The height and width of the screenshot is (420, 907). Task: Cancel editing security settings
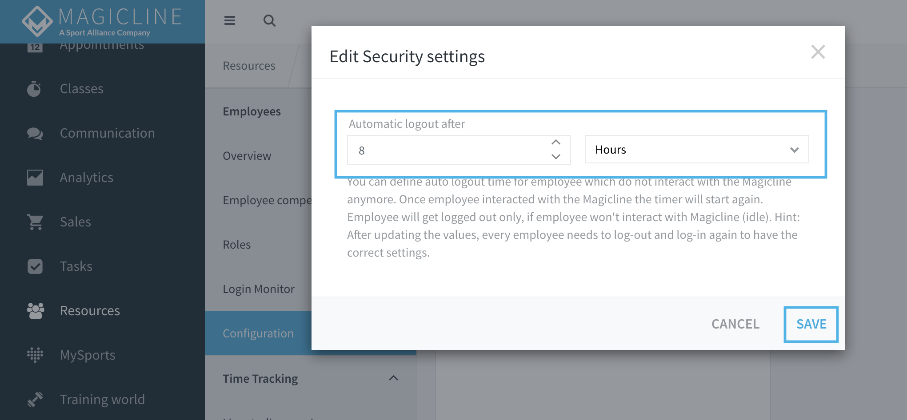[x=735, y=324]
